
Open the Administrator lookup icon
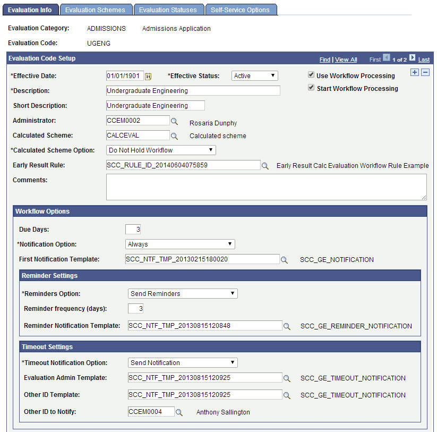coord(174,120)
